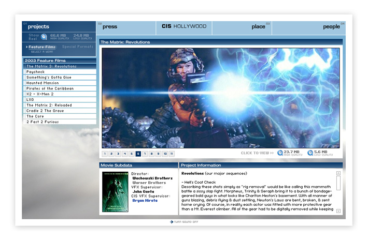Image resolution: width=368 pixels, height=241 pixels.
Task: Go to image page 9
Action: 158,154
